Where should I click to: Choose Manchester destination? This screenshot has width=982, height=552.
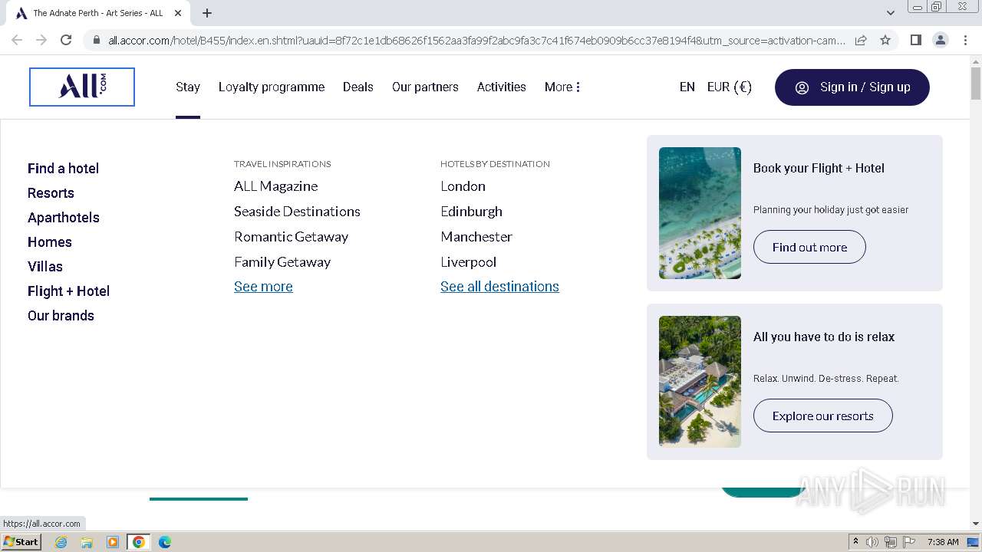[x=476, y=237]
